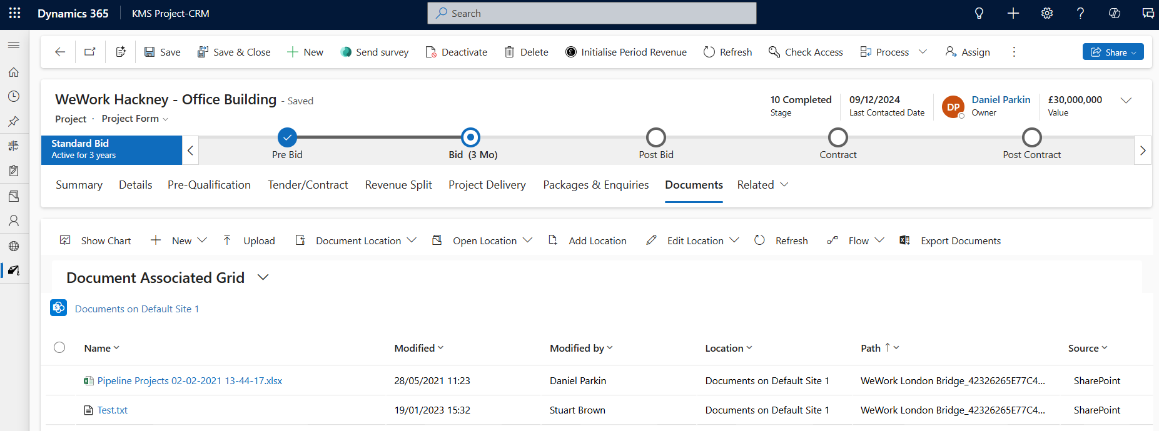Image resolution: width=1159 pixels, height=431 pixels.
Task: Collapse the Standard Bid process flag chevron
Action: point(190,151)
